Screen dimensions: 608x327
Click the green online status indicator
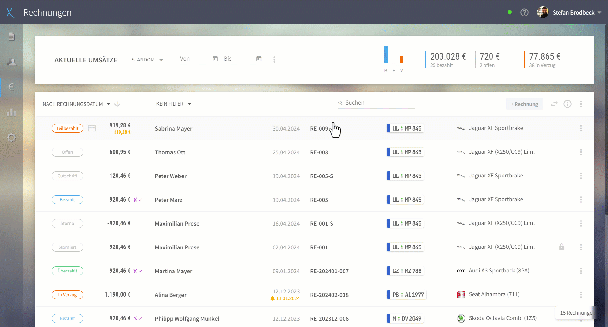click(x=510, y=12)
